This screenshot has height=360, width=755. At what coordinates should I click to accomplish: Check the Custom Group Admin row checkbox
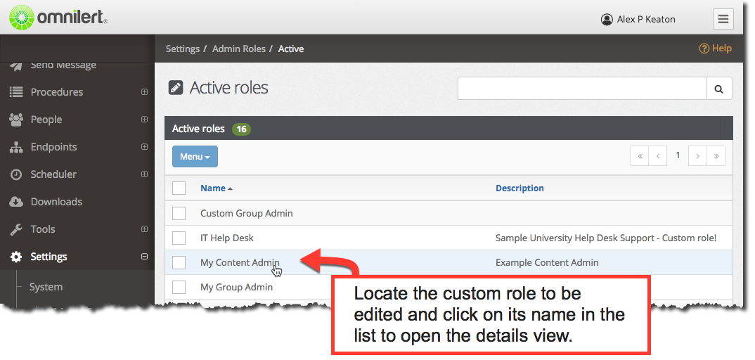pyautogui.click(x=179, y=213)
